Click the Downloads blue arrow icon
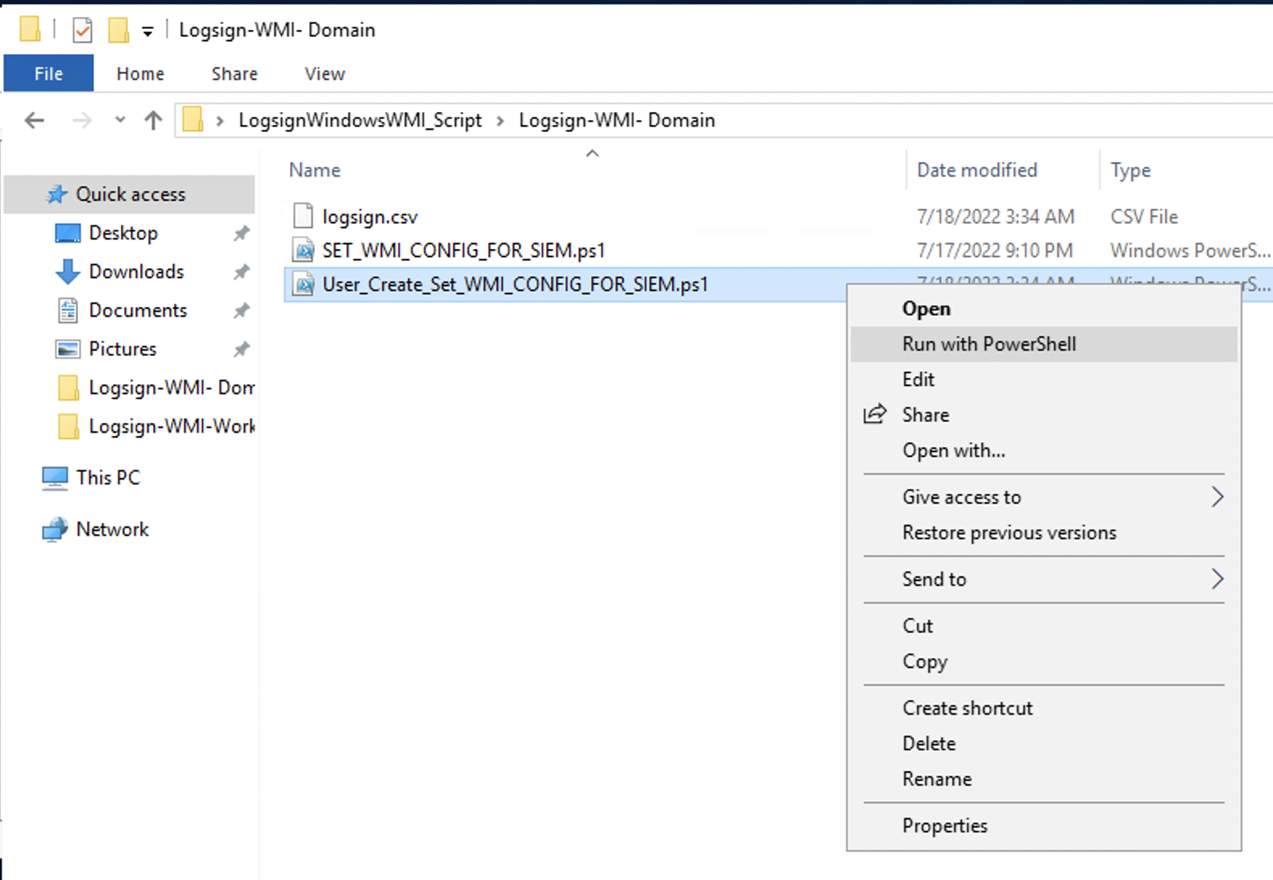Screen dimensions: 1273x880 coord(68,272)
